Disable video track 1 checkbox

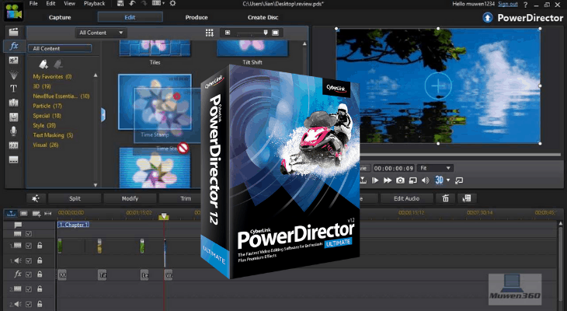[29, 246]
